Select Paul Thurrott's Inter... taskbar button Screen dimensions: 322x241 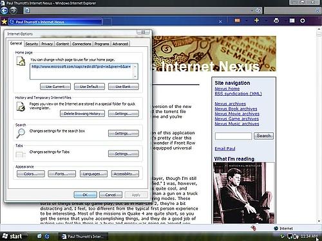83,237
